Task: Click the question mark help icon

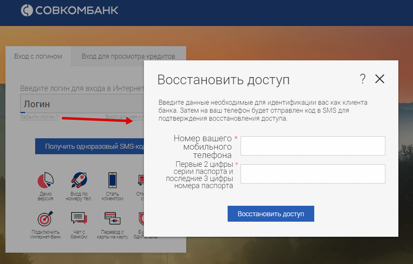Action: 362,79
